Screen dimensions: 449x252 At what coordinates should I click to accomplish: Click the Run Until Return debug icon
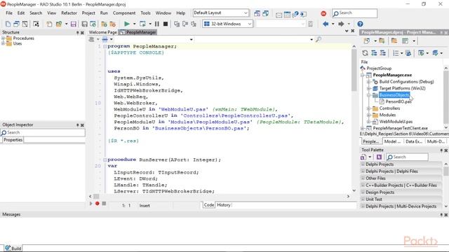[x=194, y=24]
